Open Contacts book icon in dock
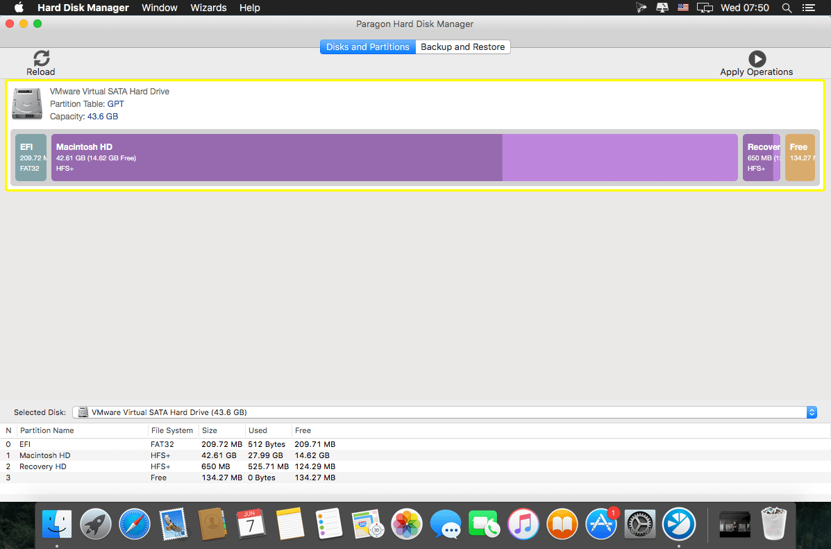 [x=212, y=524]
